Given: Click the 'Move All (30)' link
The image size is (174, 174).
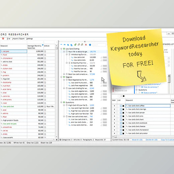Looking at the screenshot, I should tap(137, 140).
